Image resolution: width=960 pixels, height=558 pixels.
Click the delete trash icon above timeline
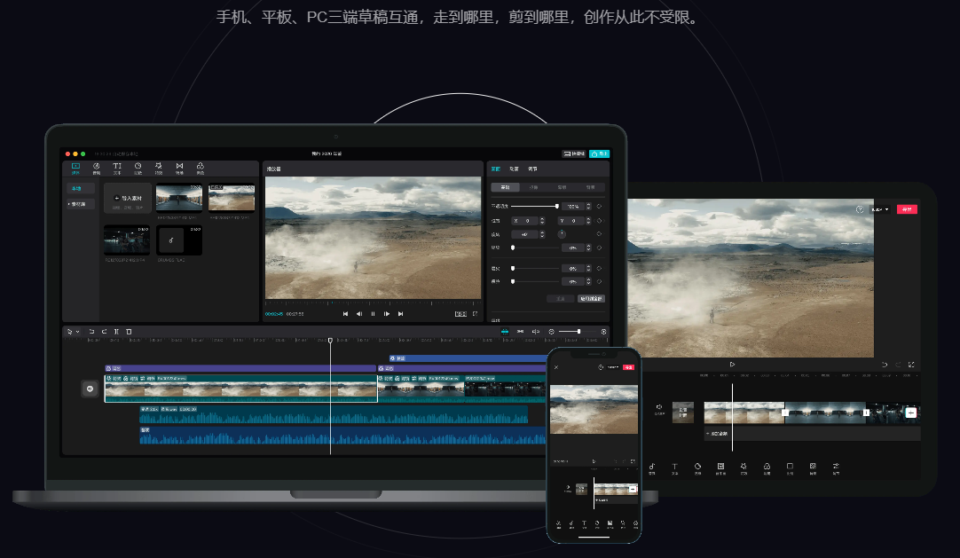click(x=129, y=331)
